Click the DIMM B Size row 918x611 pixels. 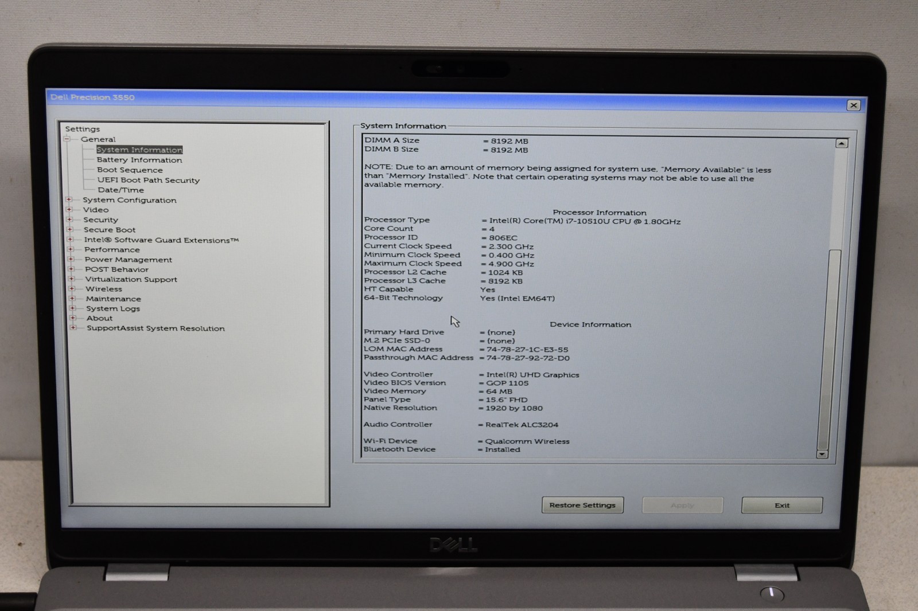click(x=446, y=150)
